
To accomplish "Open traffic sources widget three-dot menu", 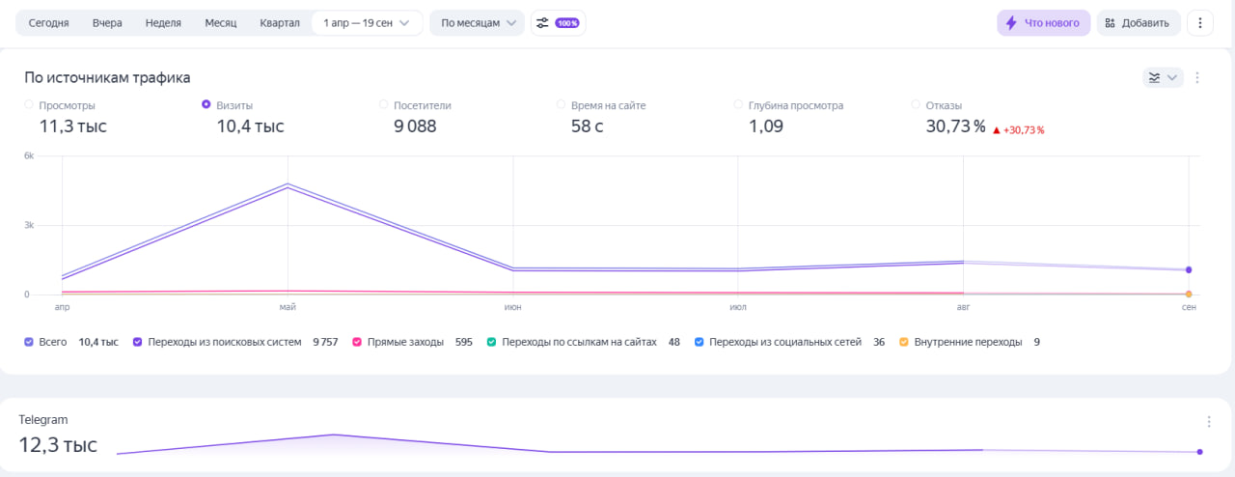I will (1197, 78).
